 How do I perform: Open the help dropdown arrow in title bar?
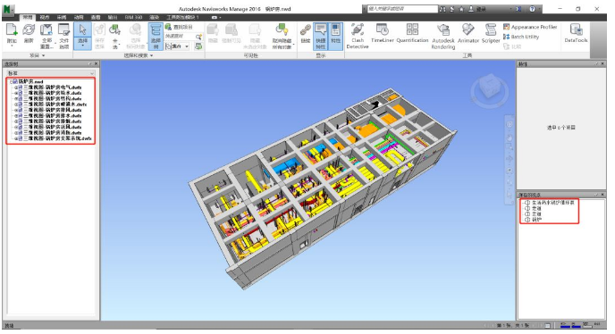click(539, 9)
